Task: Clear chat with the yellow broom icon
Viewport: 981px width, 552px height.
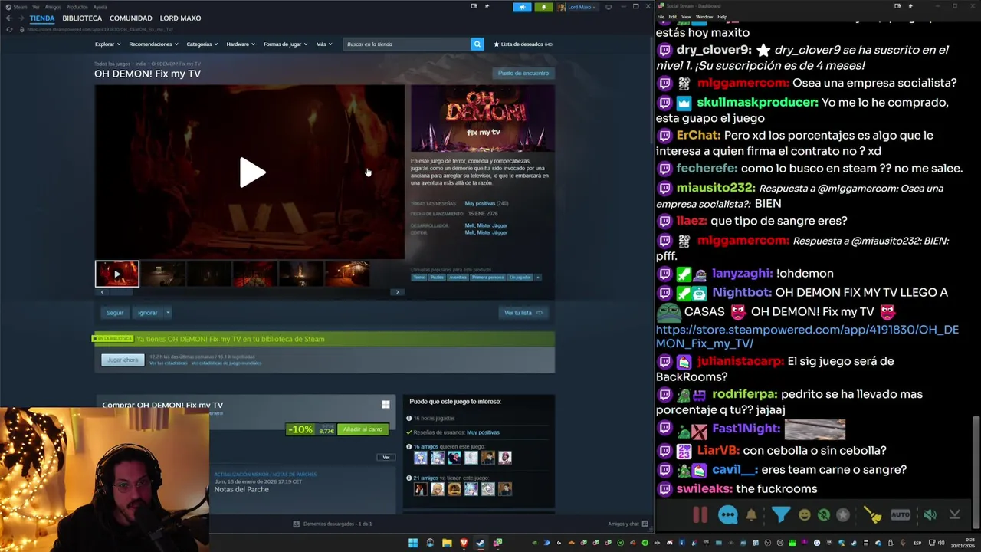Action: point(872,515)
